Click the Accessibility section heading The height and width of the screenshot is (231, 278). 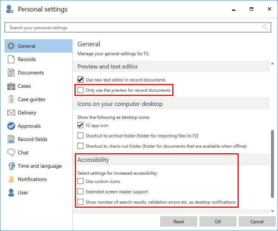(x=93, y=160)
